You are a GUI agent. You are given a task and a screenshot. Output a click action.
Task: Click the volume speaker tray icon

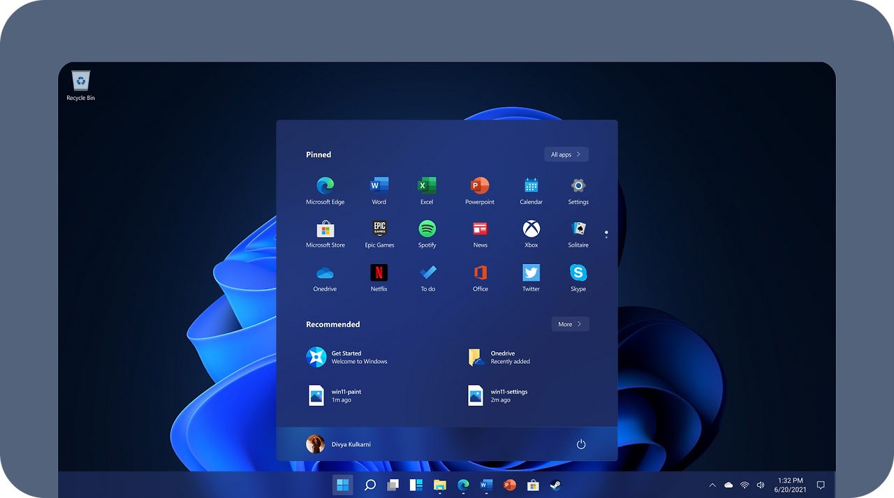coord(761,485)
